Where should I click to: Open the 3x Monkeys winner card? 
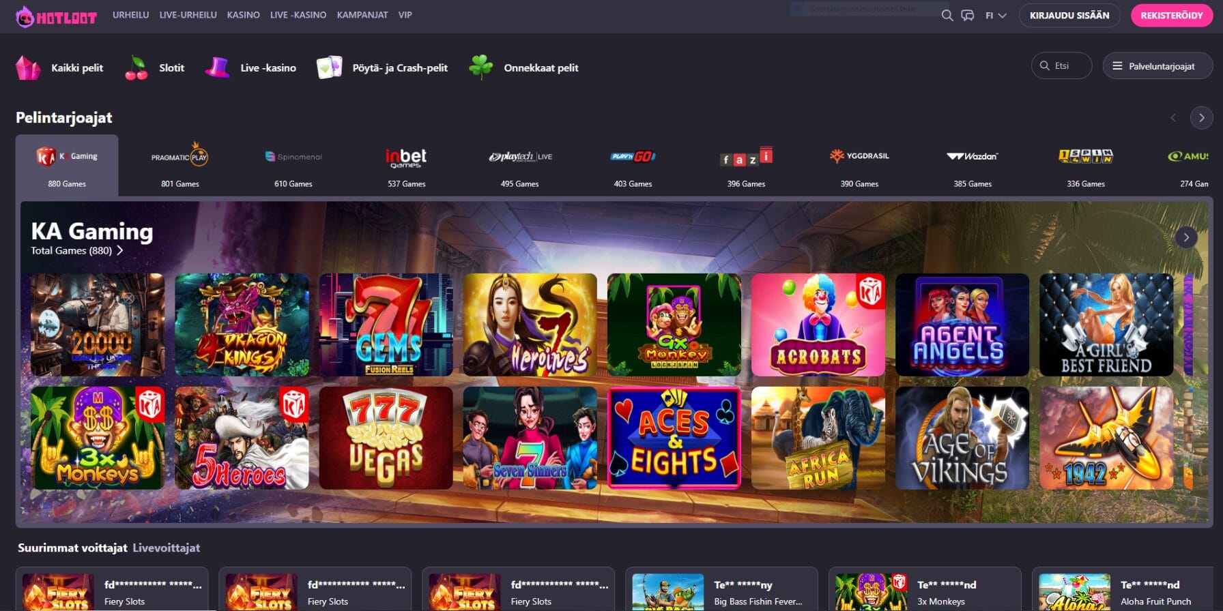coord(925,589)
